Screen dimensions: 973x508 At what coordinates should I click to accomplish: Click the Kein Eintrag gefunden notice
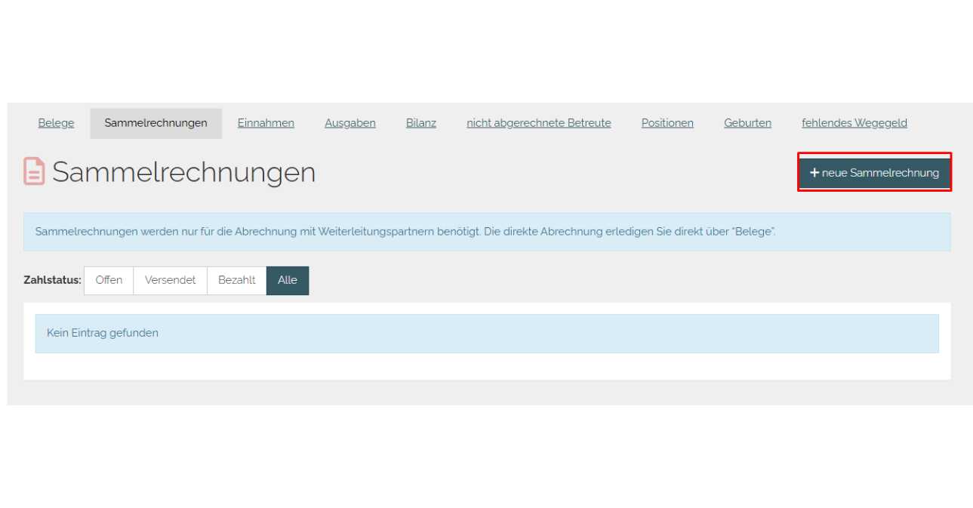click(103, 333)
